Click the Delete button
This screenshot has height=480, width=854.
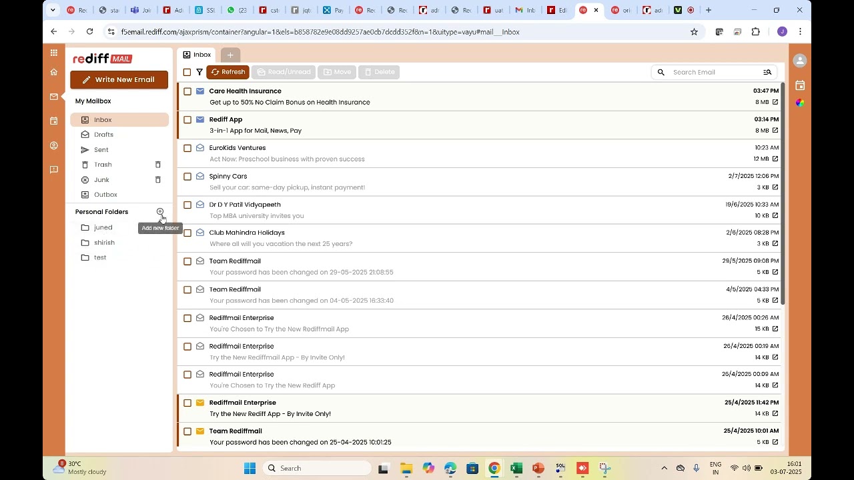(379, 72)
